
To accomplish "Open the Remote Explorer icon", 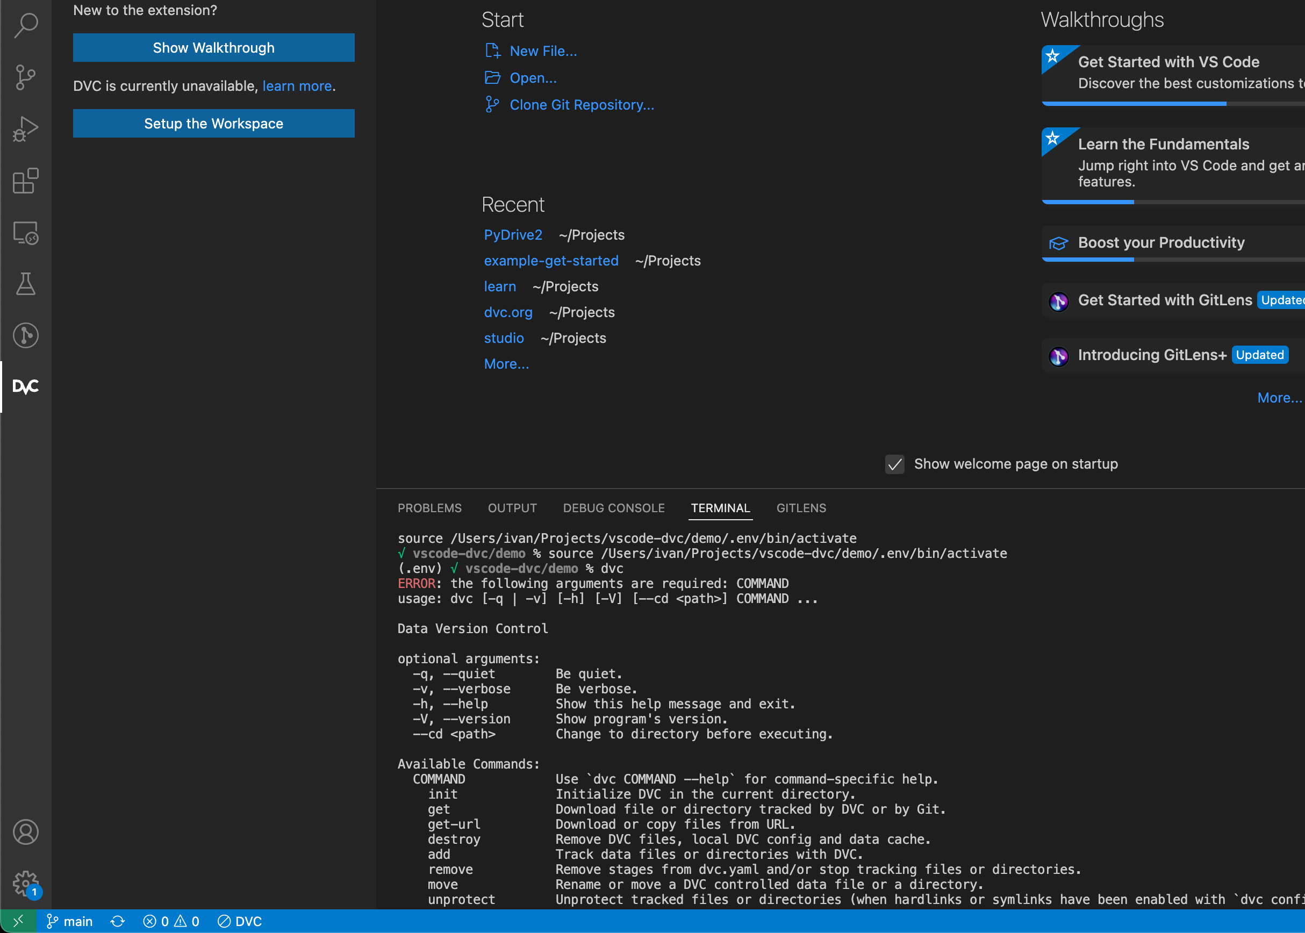I will [x=26, y=232].
